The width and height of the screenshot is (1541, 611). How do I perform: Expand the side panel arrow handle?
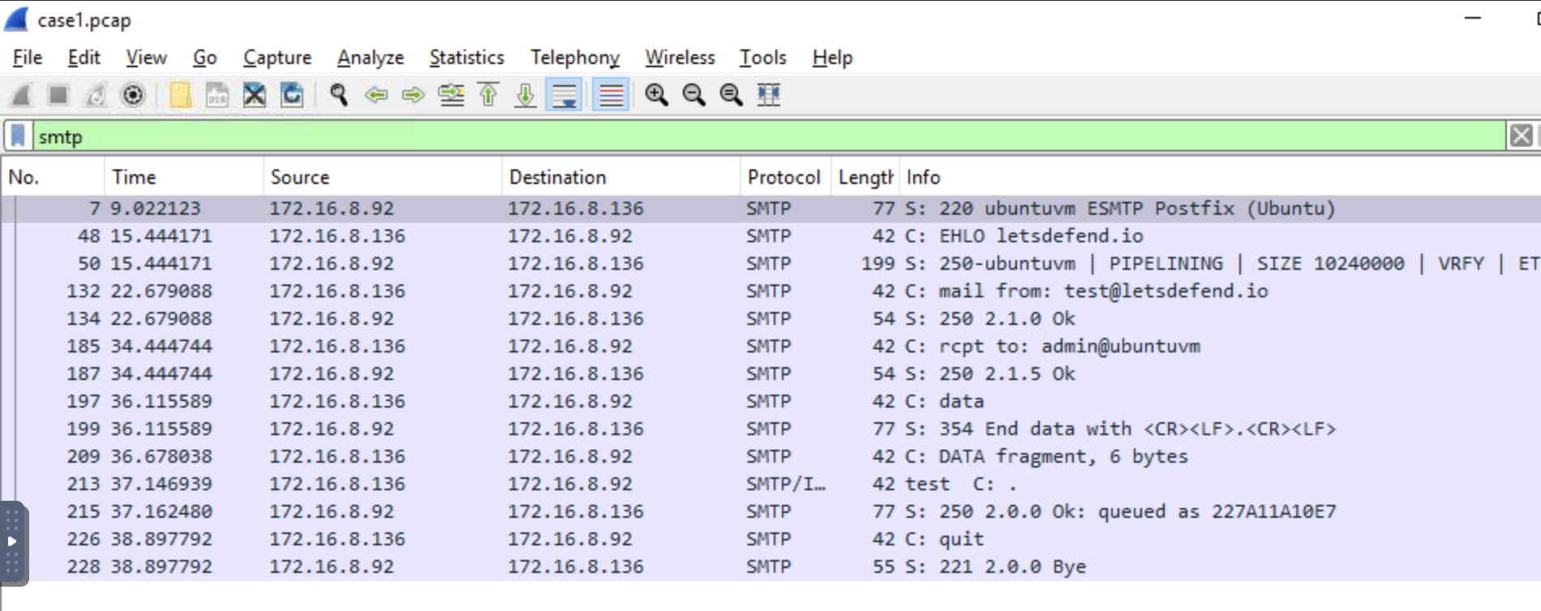(x=12, y=541)
